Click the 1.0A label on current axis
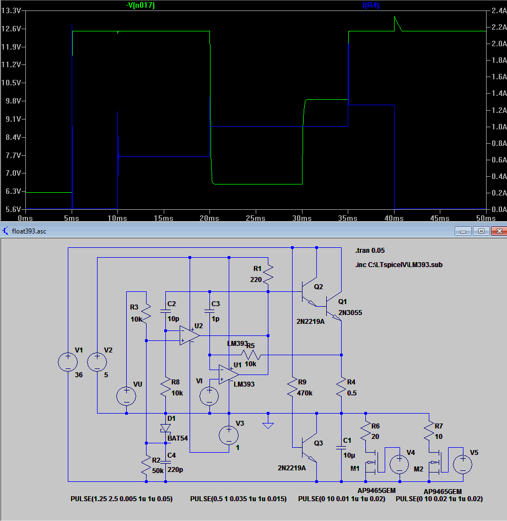 (x=499, y=127)
